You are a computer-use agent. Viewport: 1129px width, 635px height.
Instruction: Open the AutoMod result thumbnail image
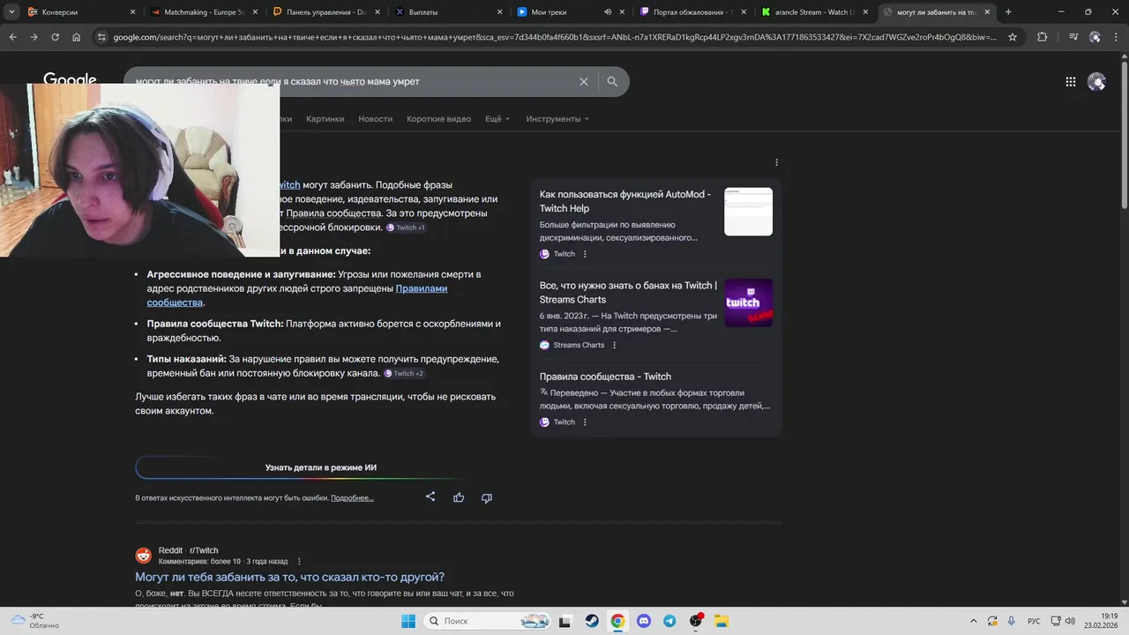point(748,212)
